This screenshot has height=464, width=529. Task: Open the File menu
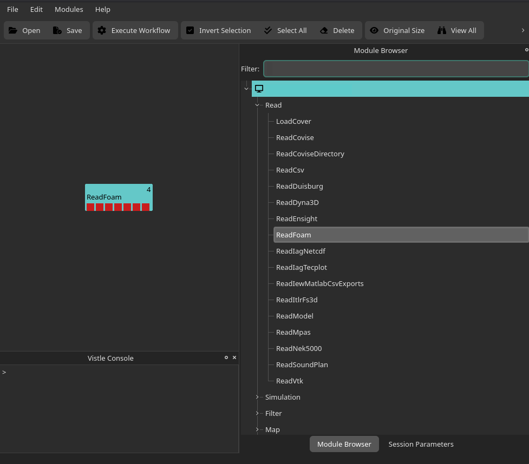pyautogui.click(x=12, y=9)
